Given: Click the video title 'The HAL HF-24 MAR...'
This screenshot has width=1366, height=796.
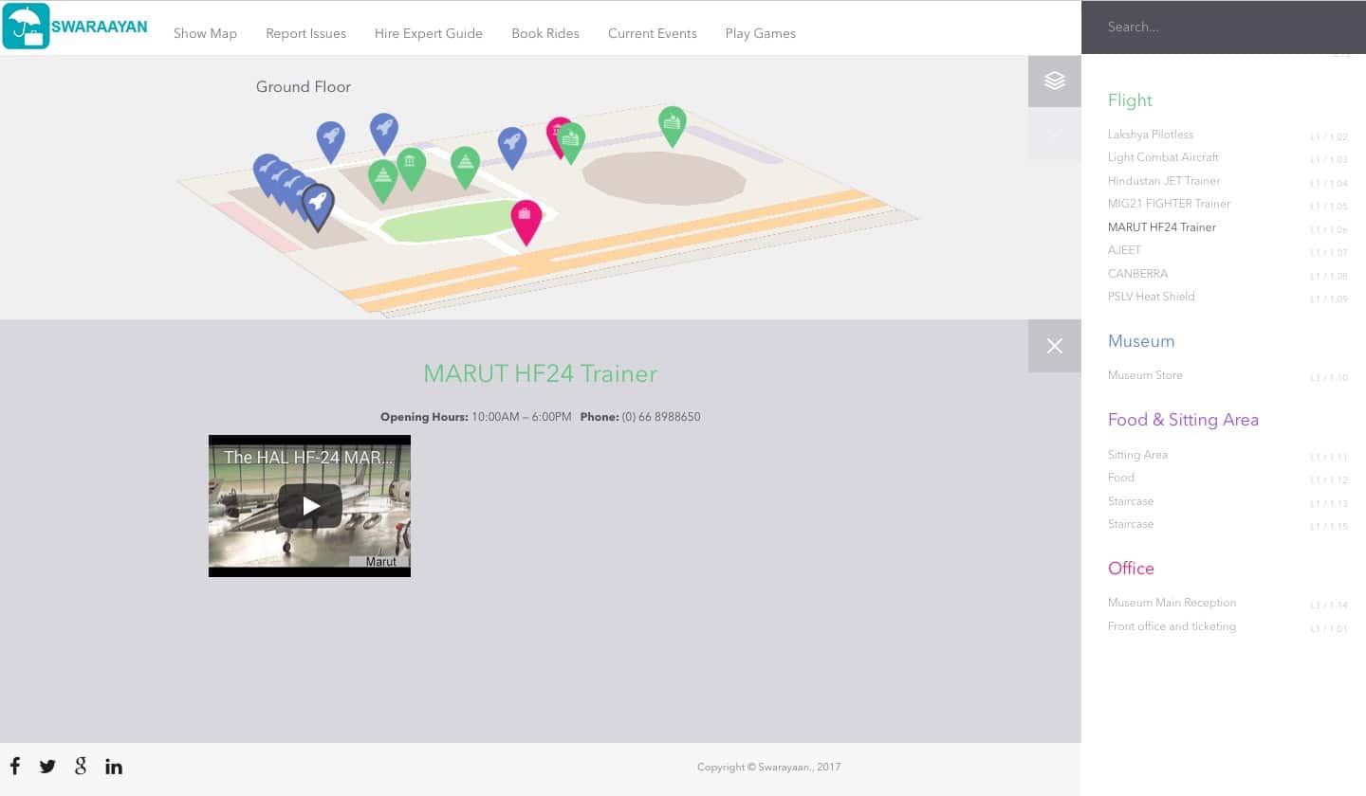Looking at the screenshot, I should [x=309, y=457].
